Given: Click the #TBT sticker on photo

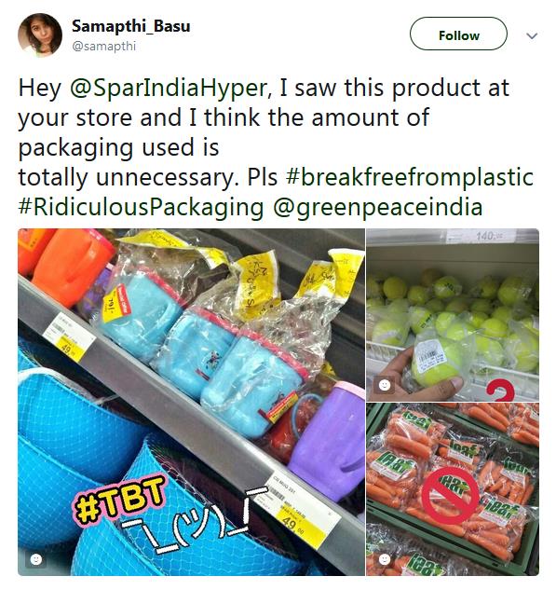Looking at the screenshot, I should click(119, 501).
